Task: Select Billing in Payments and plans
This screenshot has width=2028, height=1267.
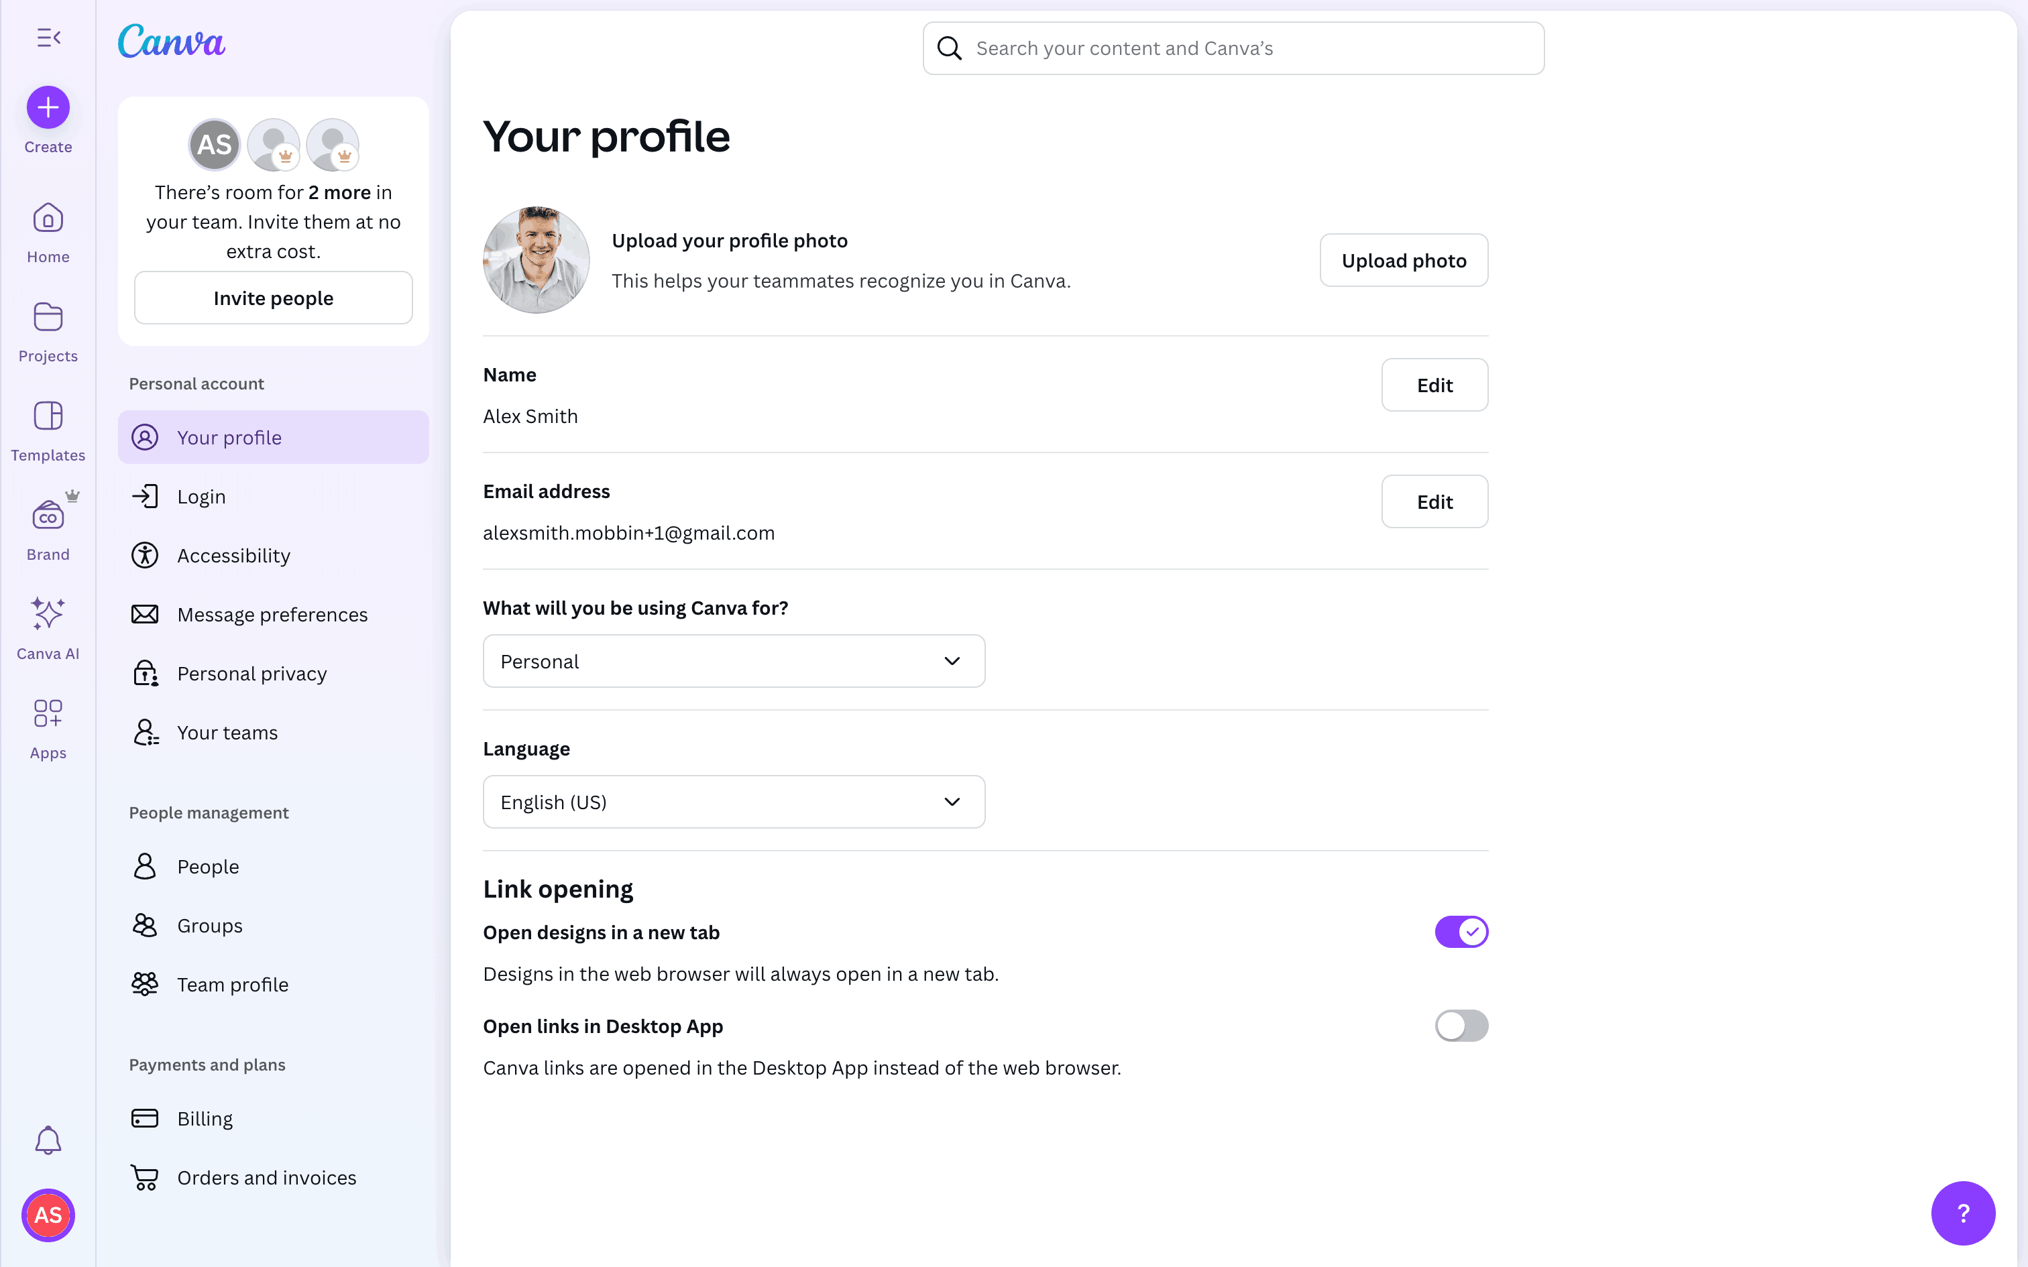Action: (x=205, y=1119)
